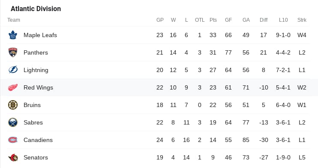
Task: Select the Lightning bolt logo
Action: (13, 70)
